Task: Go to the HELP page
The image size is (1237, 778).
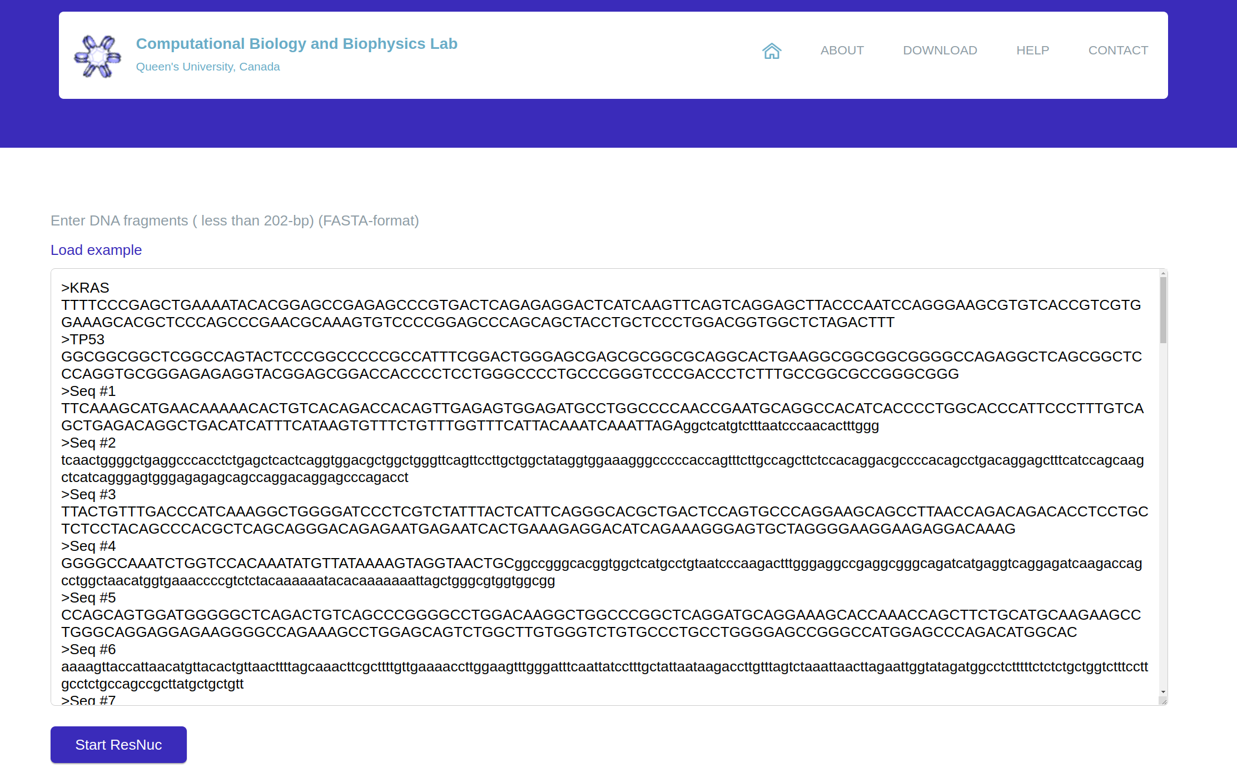Action: coord(1032,51)
